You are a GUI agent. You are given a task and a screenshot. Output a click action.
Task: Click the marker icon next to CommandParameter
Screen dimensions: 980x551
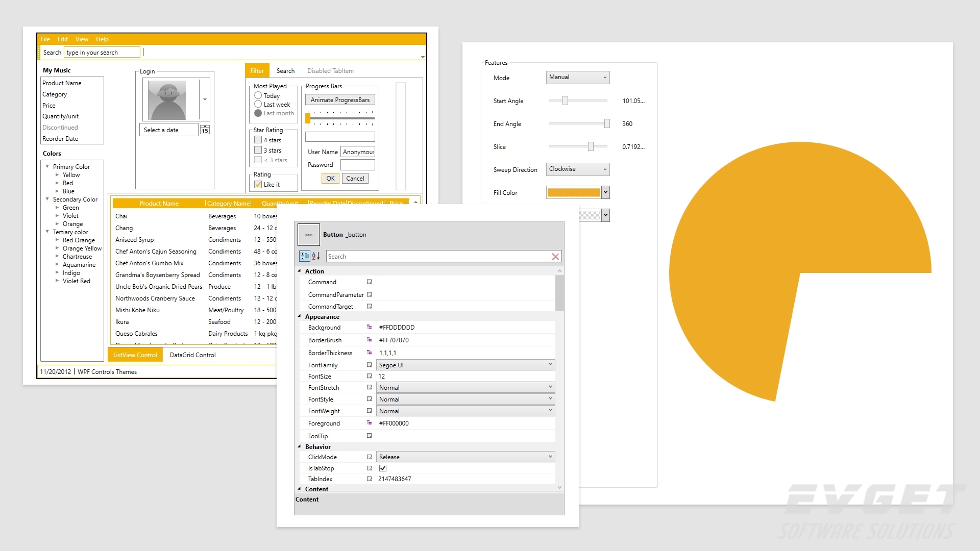coord(369,294)
